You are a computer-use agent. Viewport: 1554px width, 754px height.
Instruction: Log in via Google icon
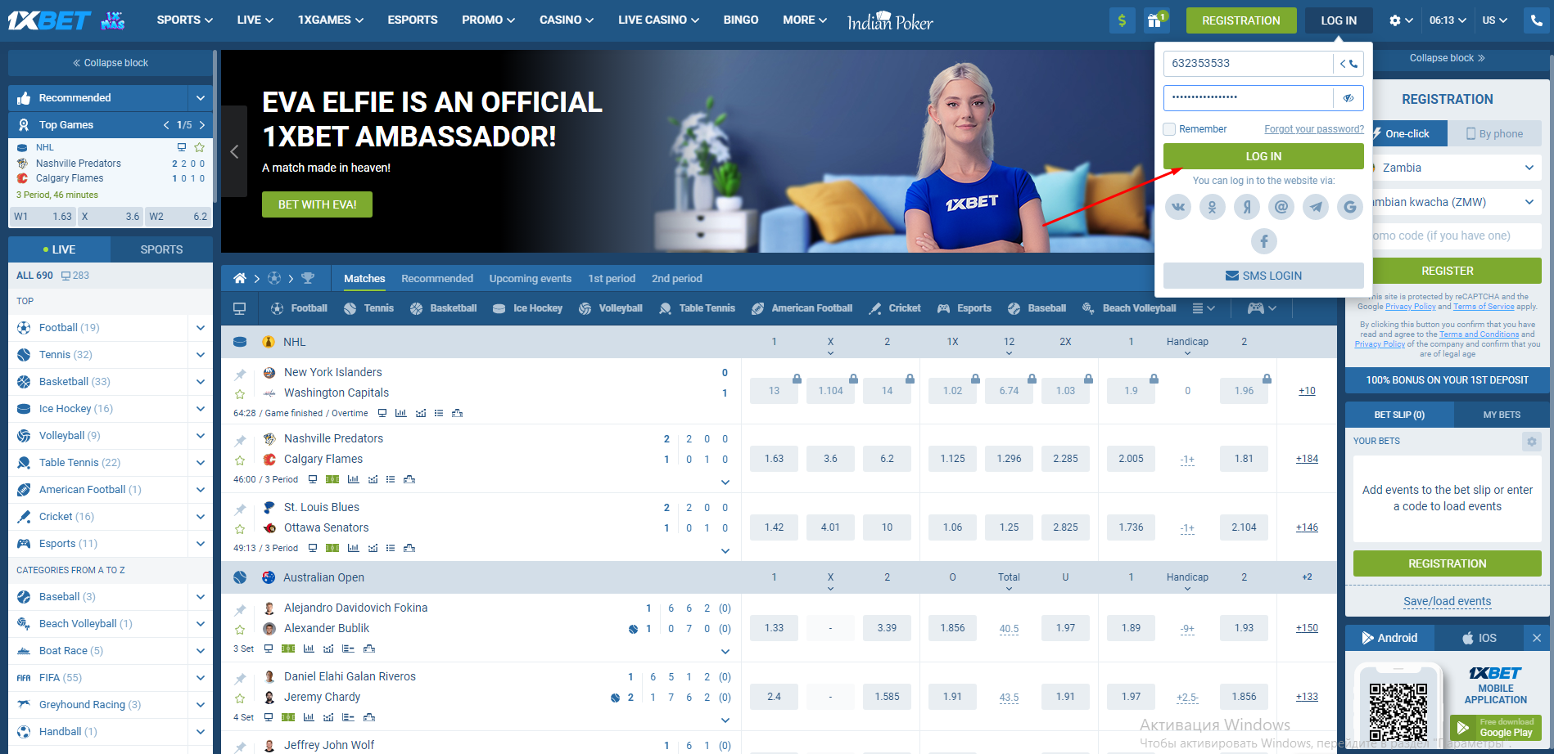click(x=1350, y=207)
